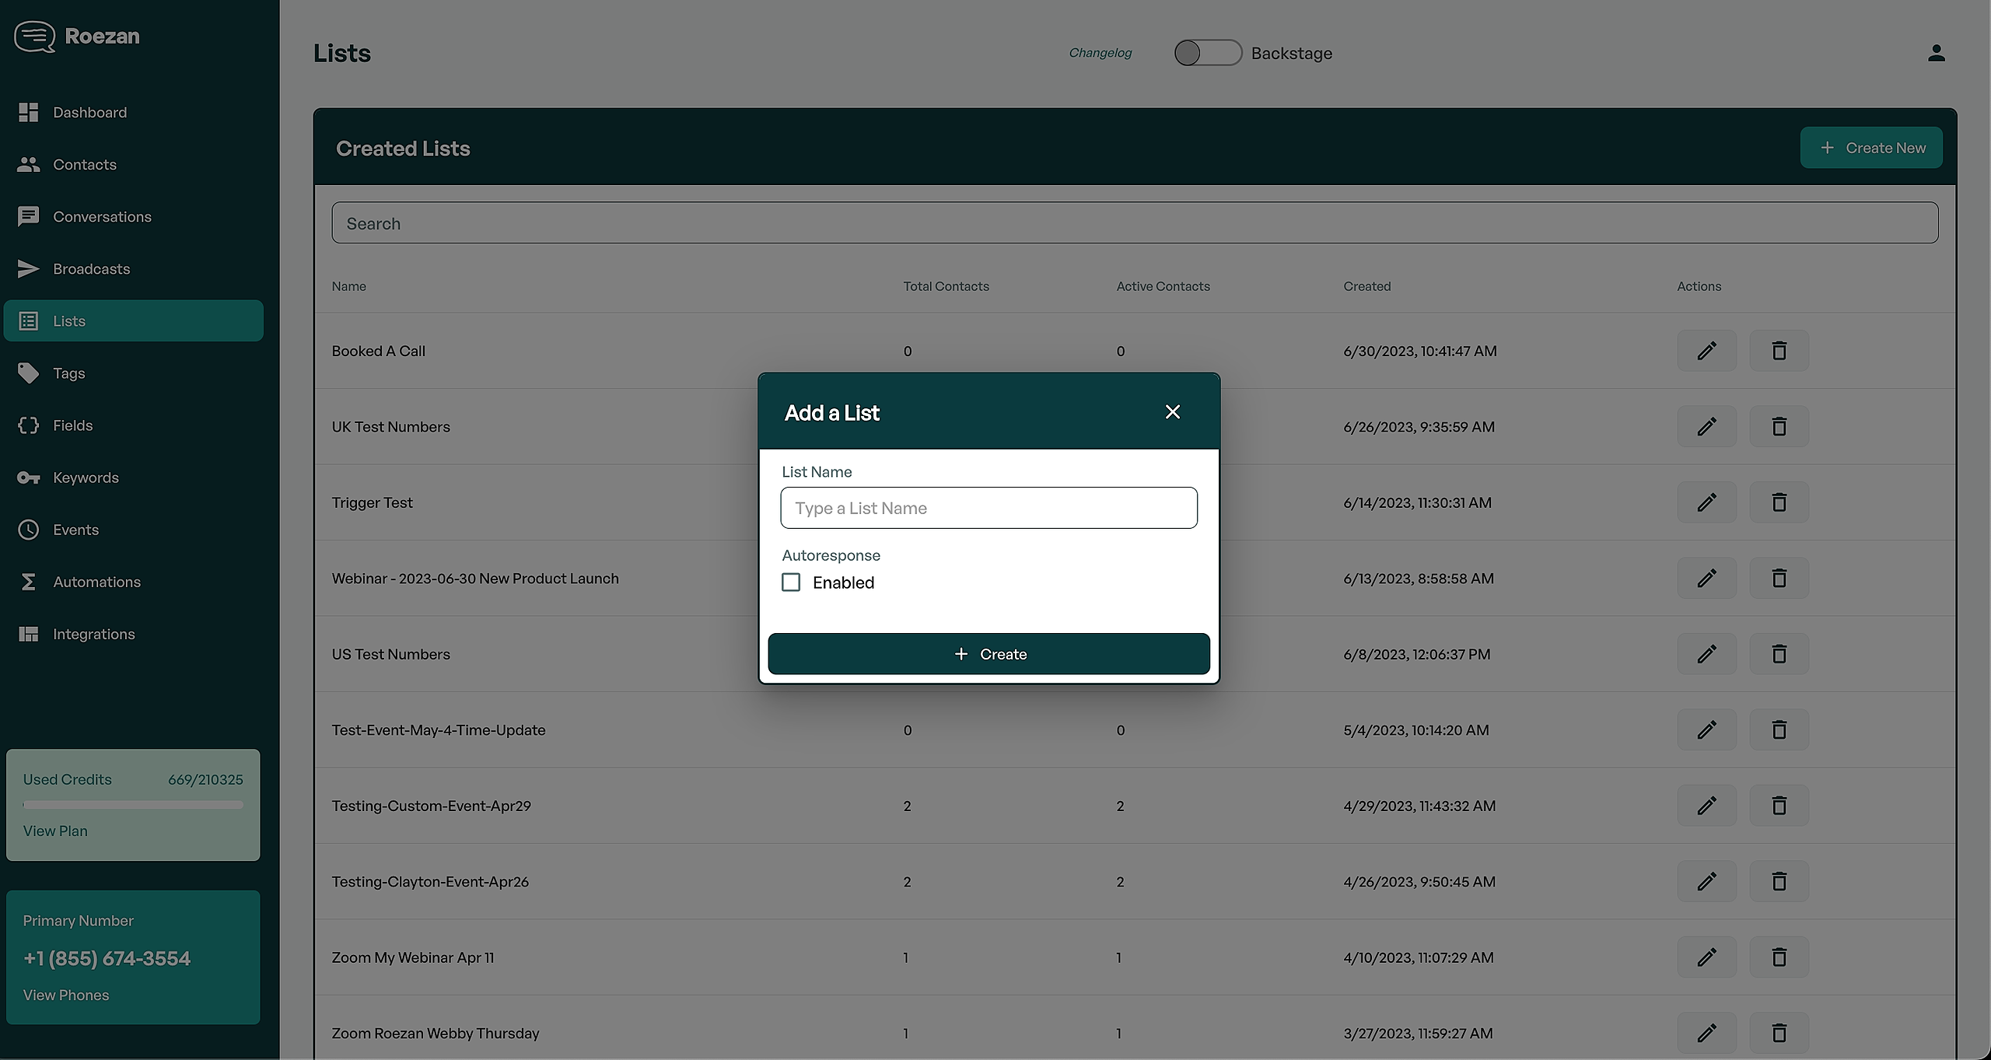This screenshot has height=1060, width=1991.
Task: Toggle the Backstage switch
Action: click(x=1207, y=53)
